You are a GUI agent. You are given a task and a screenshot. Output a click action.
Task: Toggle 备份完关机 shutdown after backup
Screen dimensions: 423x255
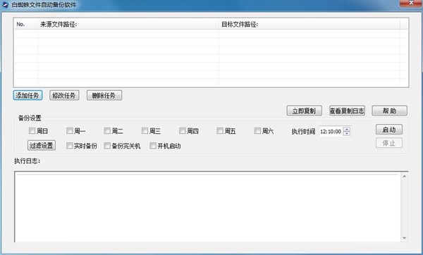(107, 146)
